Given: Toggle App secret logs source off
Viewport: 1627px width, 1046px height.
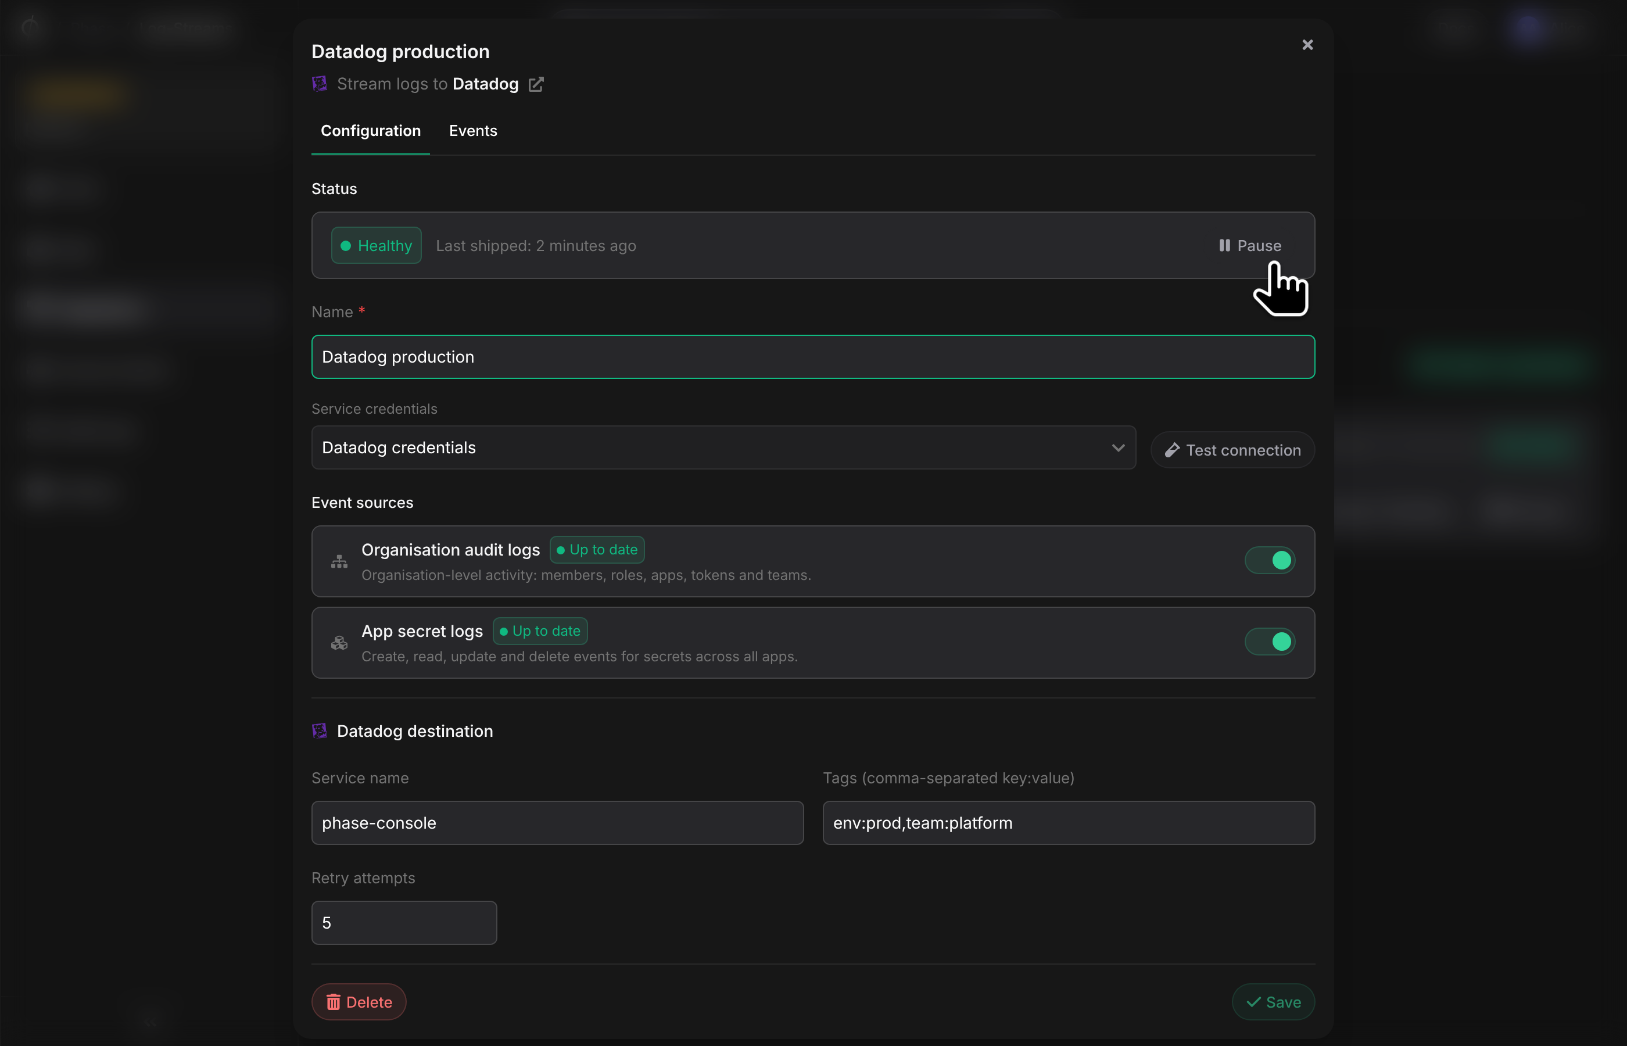Looking at the screenshot, I should [x=1269, y=642].
